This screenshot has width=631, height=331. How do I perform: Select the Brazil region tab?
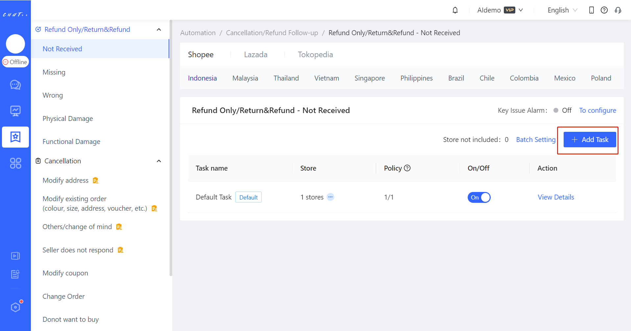pyautogui.click(x=456, y=78)
